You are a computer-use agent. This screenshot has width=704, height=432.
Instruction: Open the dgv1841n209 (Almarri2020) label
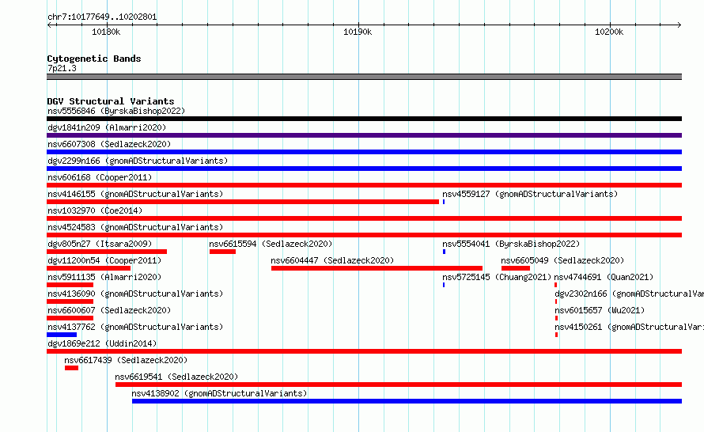tap(107, 127)
